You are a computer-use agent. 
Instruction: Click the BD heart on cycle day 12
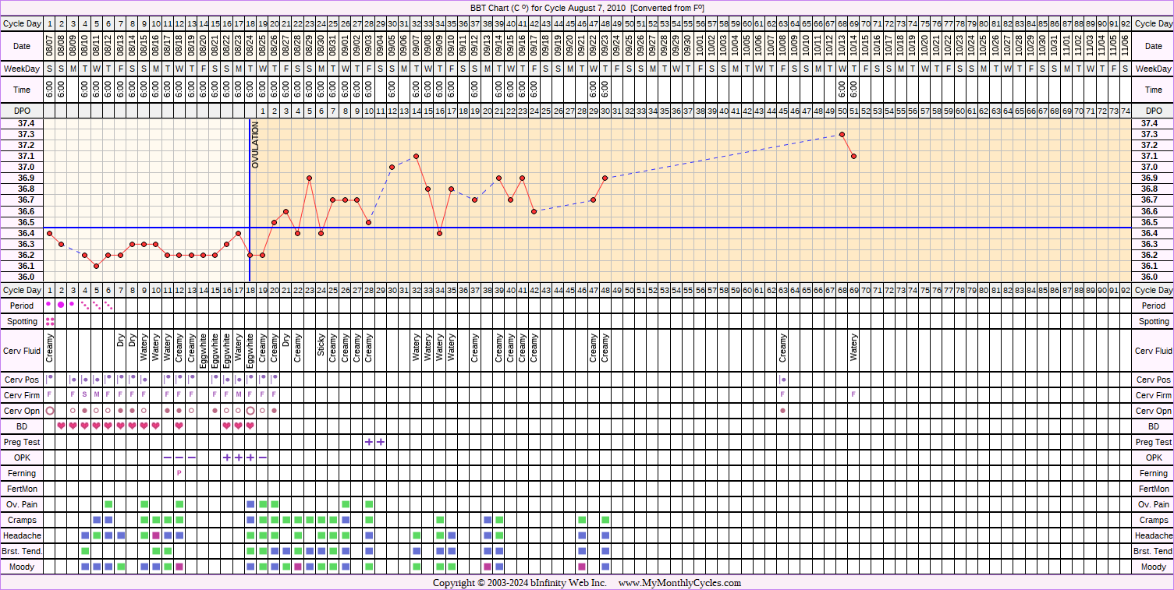tap(179, 426)
